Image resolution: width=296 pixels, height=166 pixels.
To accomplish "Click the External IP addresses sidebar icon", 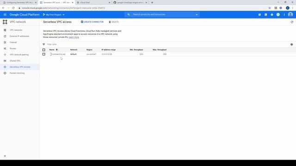I will pyautogui.click(x=5, y=36).
